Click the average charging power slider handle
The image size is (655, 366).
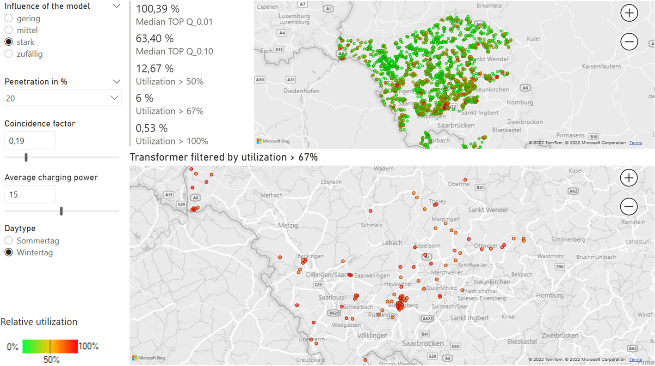coord(61,211)
